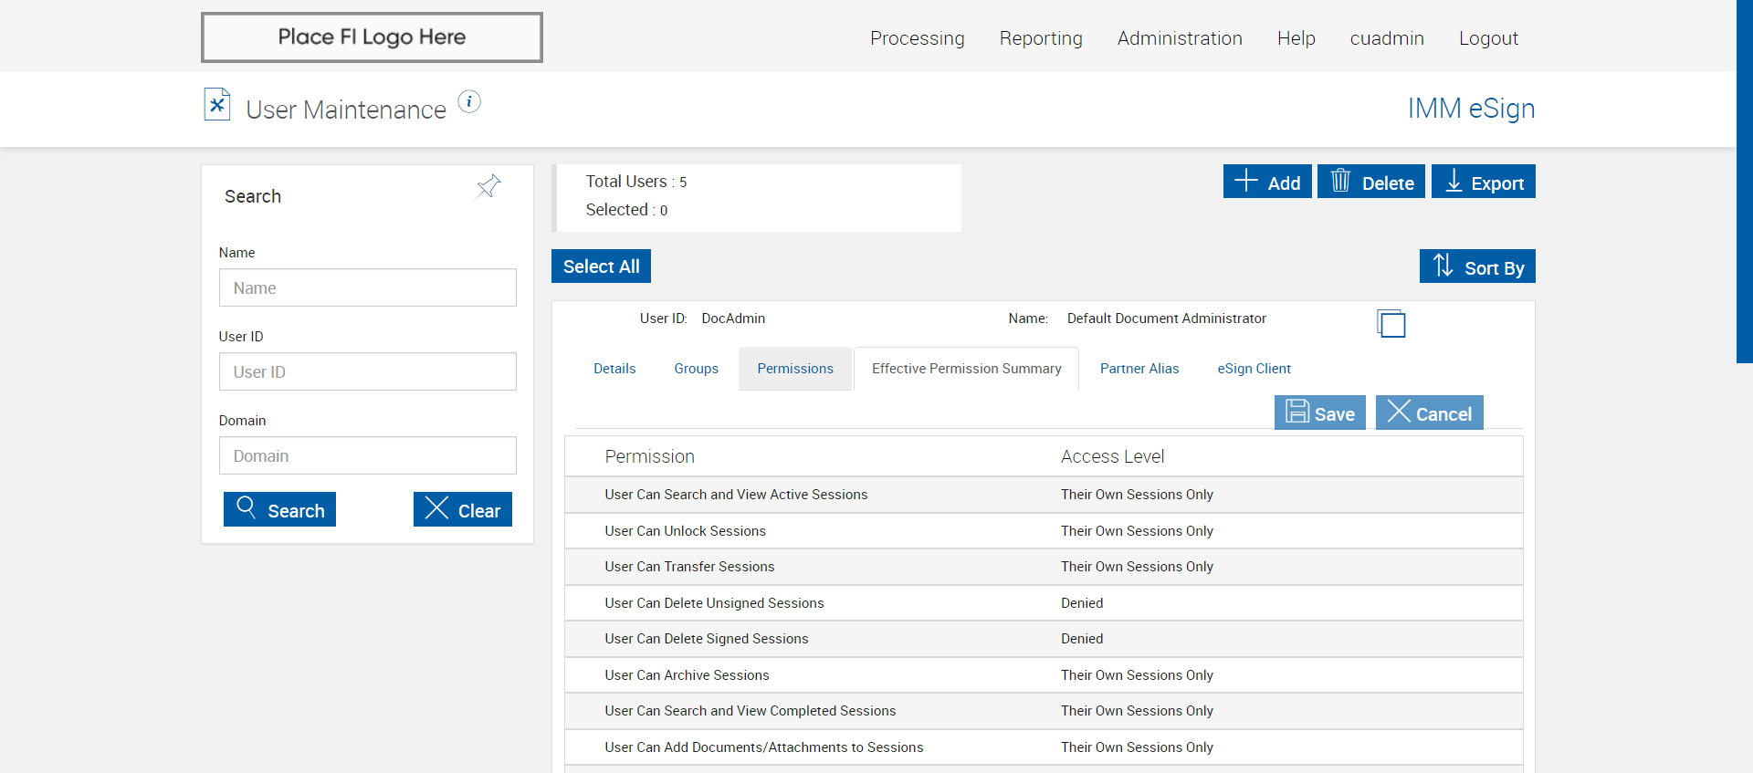Cancel the permission edits

(1429, 413)
